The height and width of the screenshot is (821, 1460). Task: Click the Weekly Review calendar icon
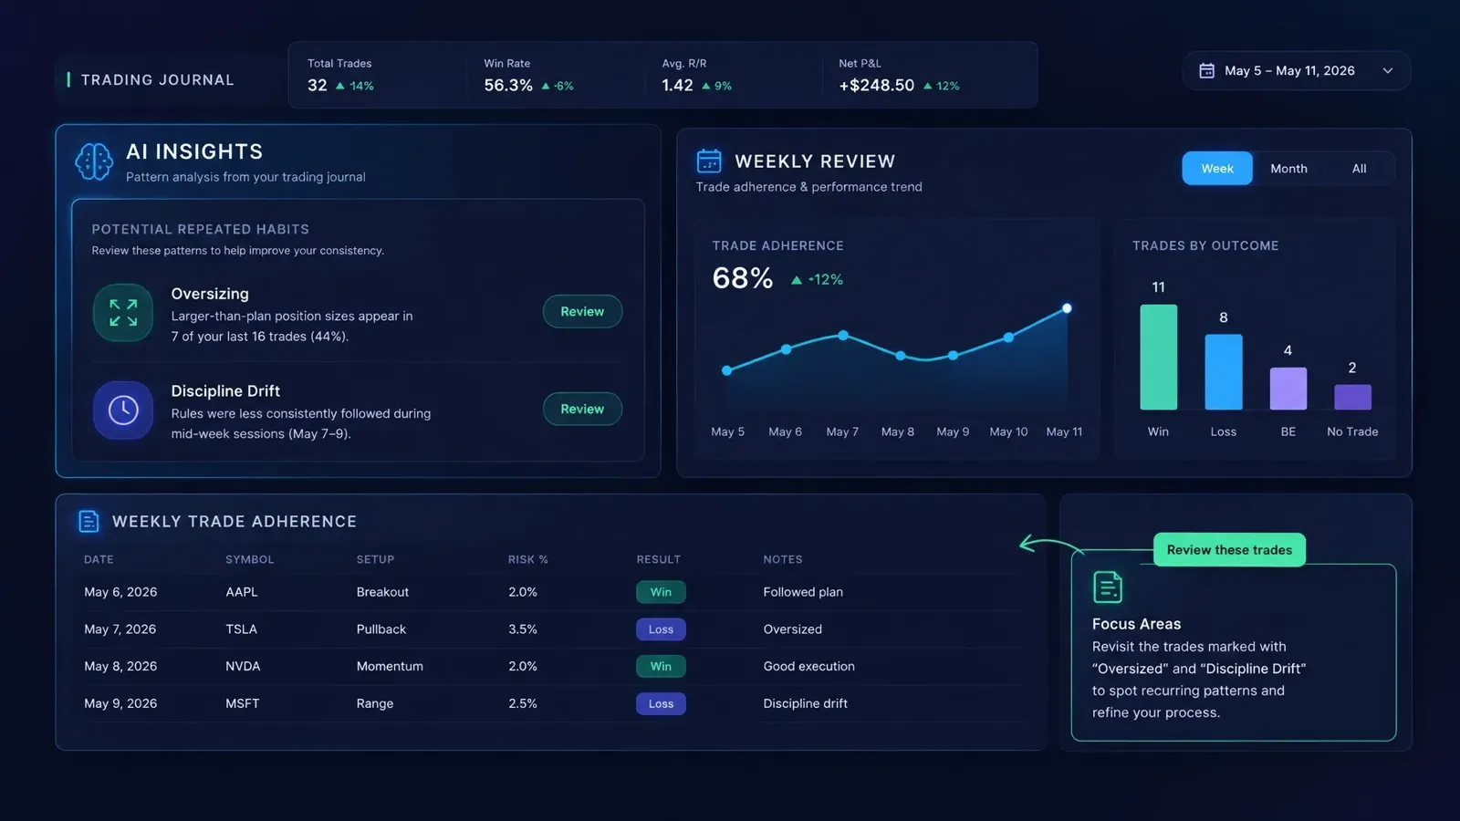tap(709, 161)
